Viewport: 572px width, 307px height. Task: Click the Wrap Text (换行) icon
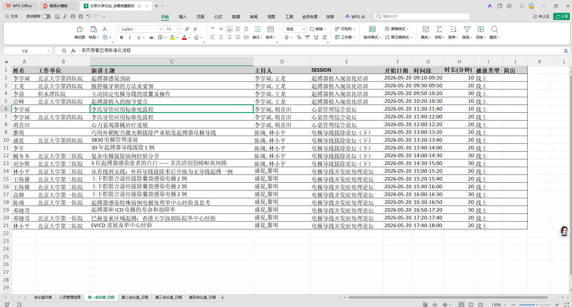click(x=257, y=29)
